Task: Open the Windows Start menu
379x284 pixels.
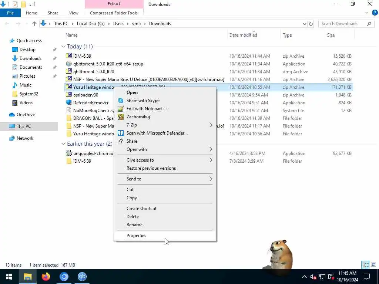Action: (x=9, y=277)
